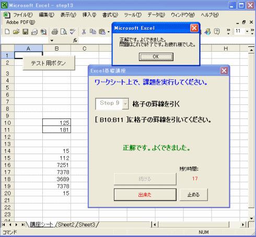The image size is (256, 237).
Task: Open the ツール(T) menu
Action: (133, 15)
